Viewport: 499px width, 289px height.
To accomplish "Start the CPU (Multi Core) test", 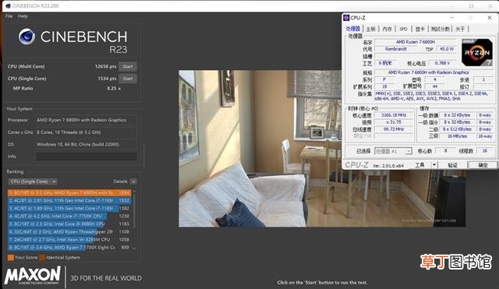I will pyautogui.click(x=128, y=66).
